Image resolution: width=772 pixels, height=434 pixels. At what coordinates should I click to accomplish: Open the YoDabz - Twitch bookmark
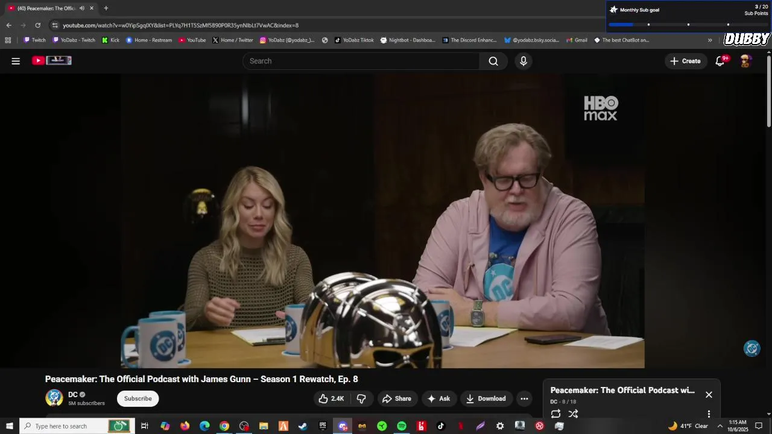coord(74,40)
